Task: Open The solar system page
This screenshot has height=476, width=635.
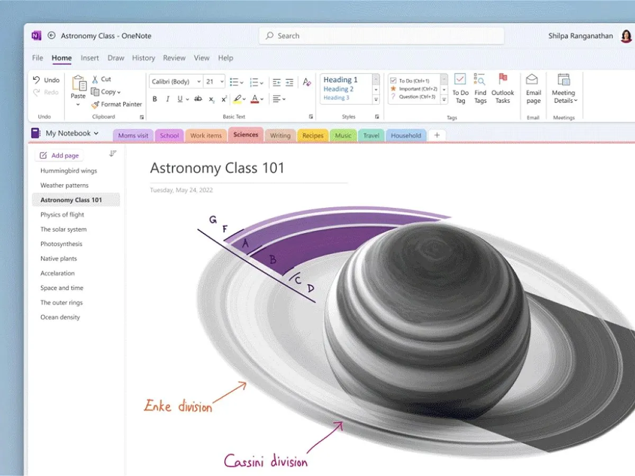Action: pos(63,230)
